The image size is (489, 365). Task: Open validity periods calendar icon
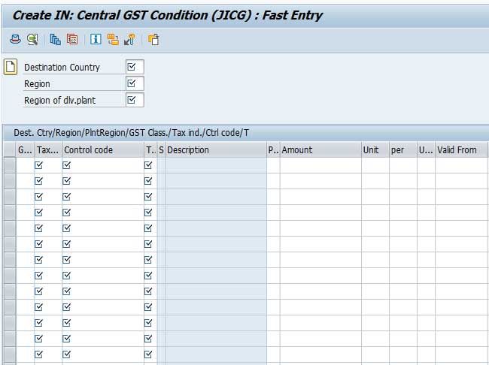pos(72,40)
